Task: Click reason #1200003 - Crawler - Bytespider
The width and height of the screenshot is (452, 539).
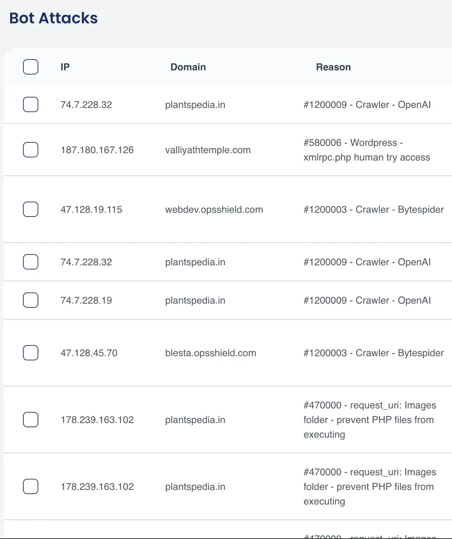Action: pyautogui.click(x=374, y=209)
